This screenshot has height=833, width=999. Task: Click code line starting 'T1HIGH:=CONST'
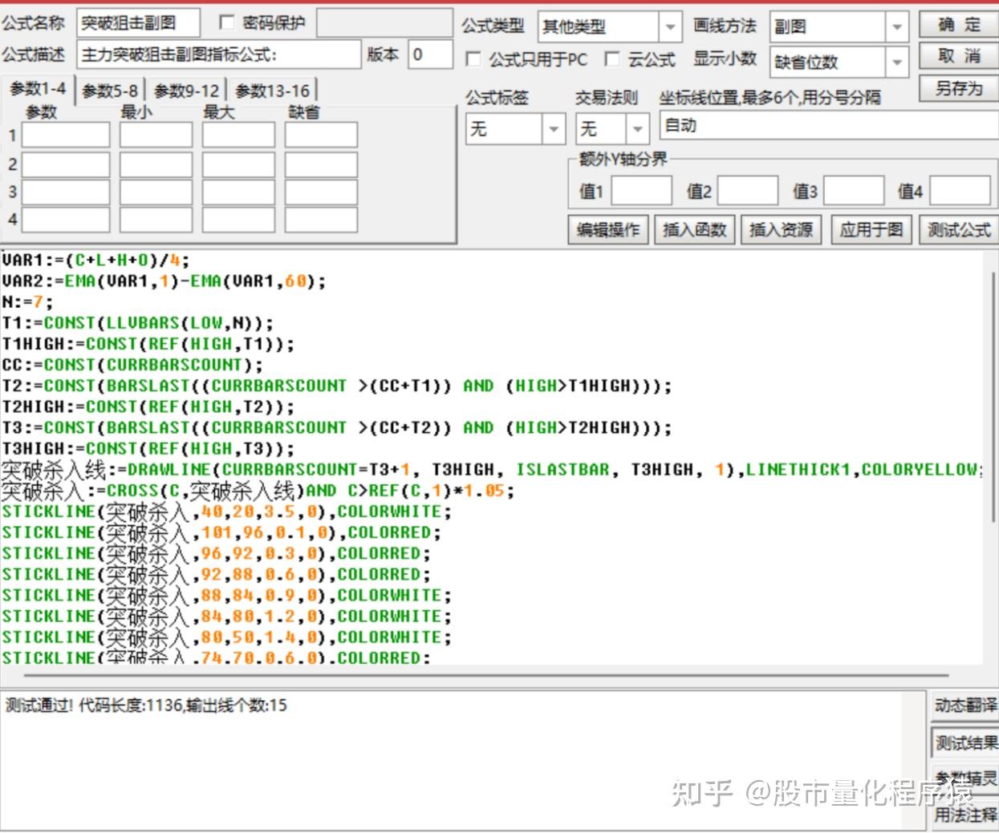coord(148,344)
